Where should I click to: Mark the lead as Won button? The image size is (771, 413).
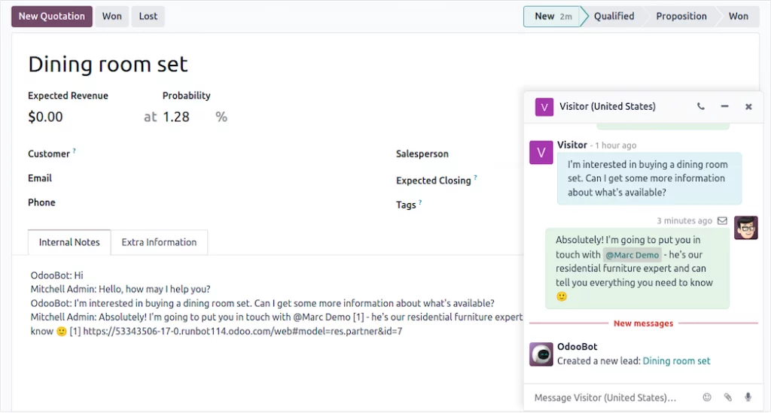tap(111, 17)
